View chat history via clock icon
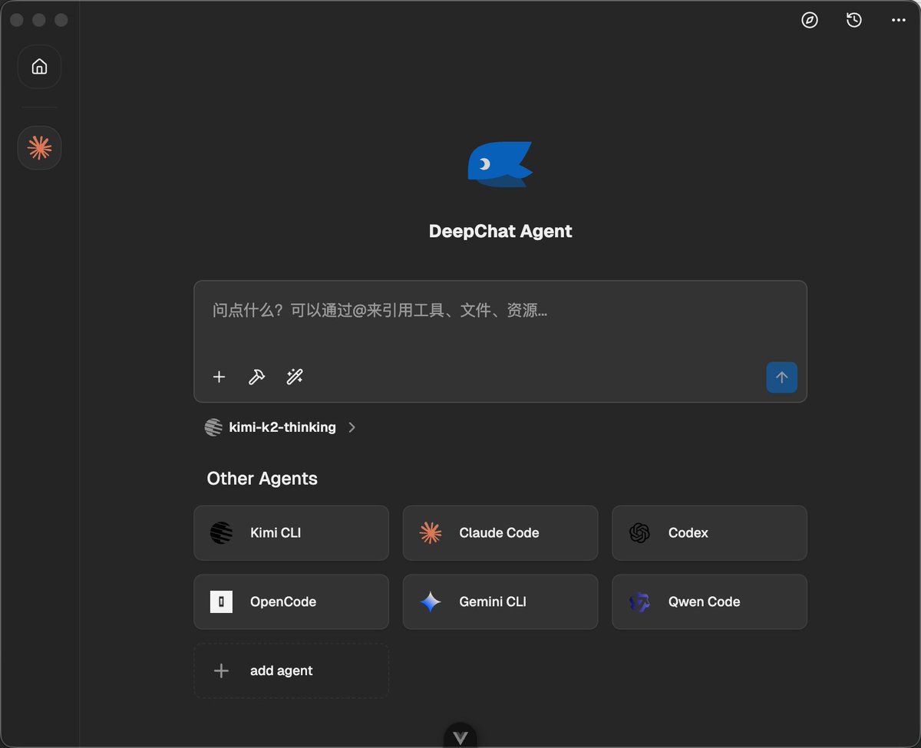921x748 pixels. [853, 20]
